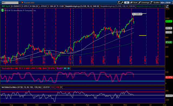Click the RUT 5 y D header label

pyautogui.click(x=6, y=6)
